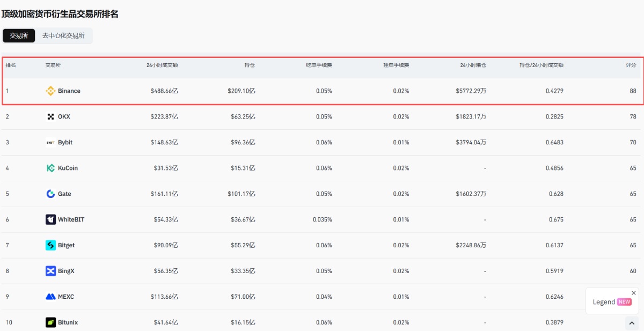The width and height of the screenshot is (644, 331).
Task: Click the scroll-to-top arrow button
Action: point(632,323)
